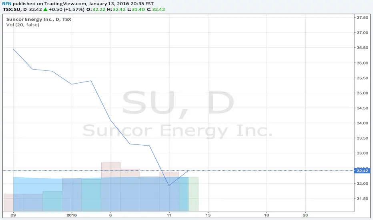
Task: Click the high price H:32.42
Action: pyautogui.click(x=116, y=10)
